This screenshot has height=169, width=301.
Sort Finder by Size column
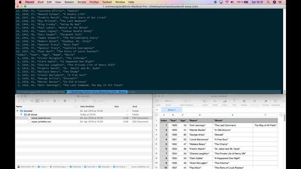point(121,107)
